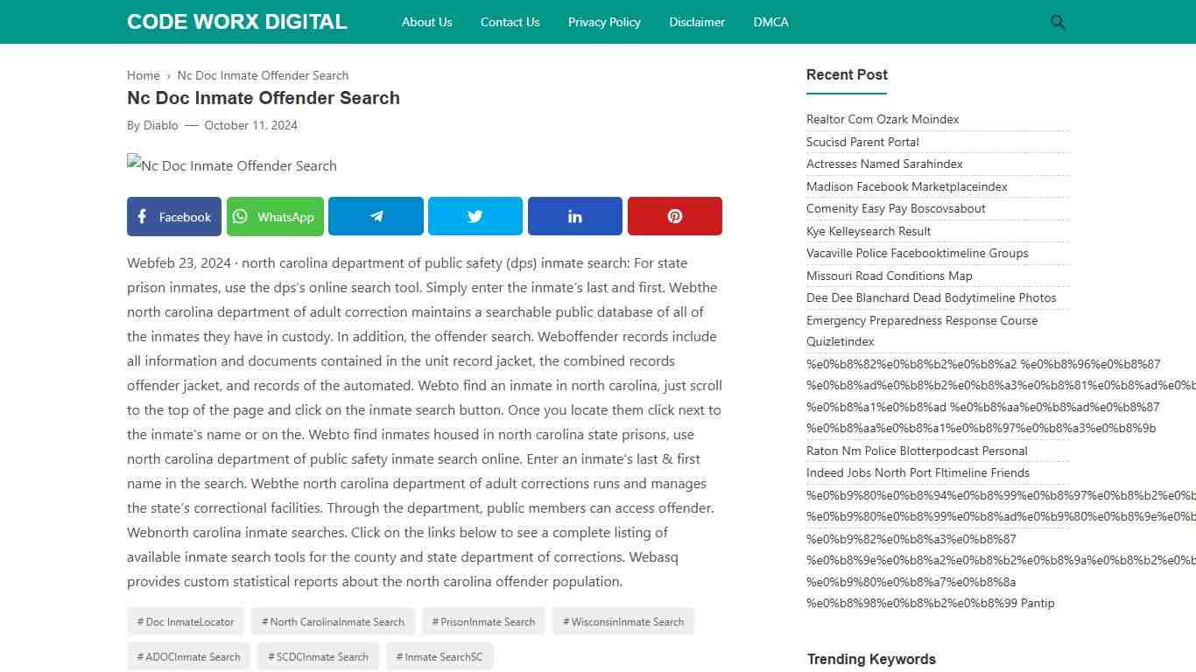Share article via the Twitter icon
The height and width of the screenshot is (672, 1196).
tap(475, 216)
